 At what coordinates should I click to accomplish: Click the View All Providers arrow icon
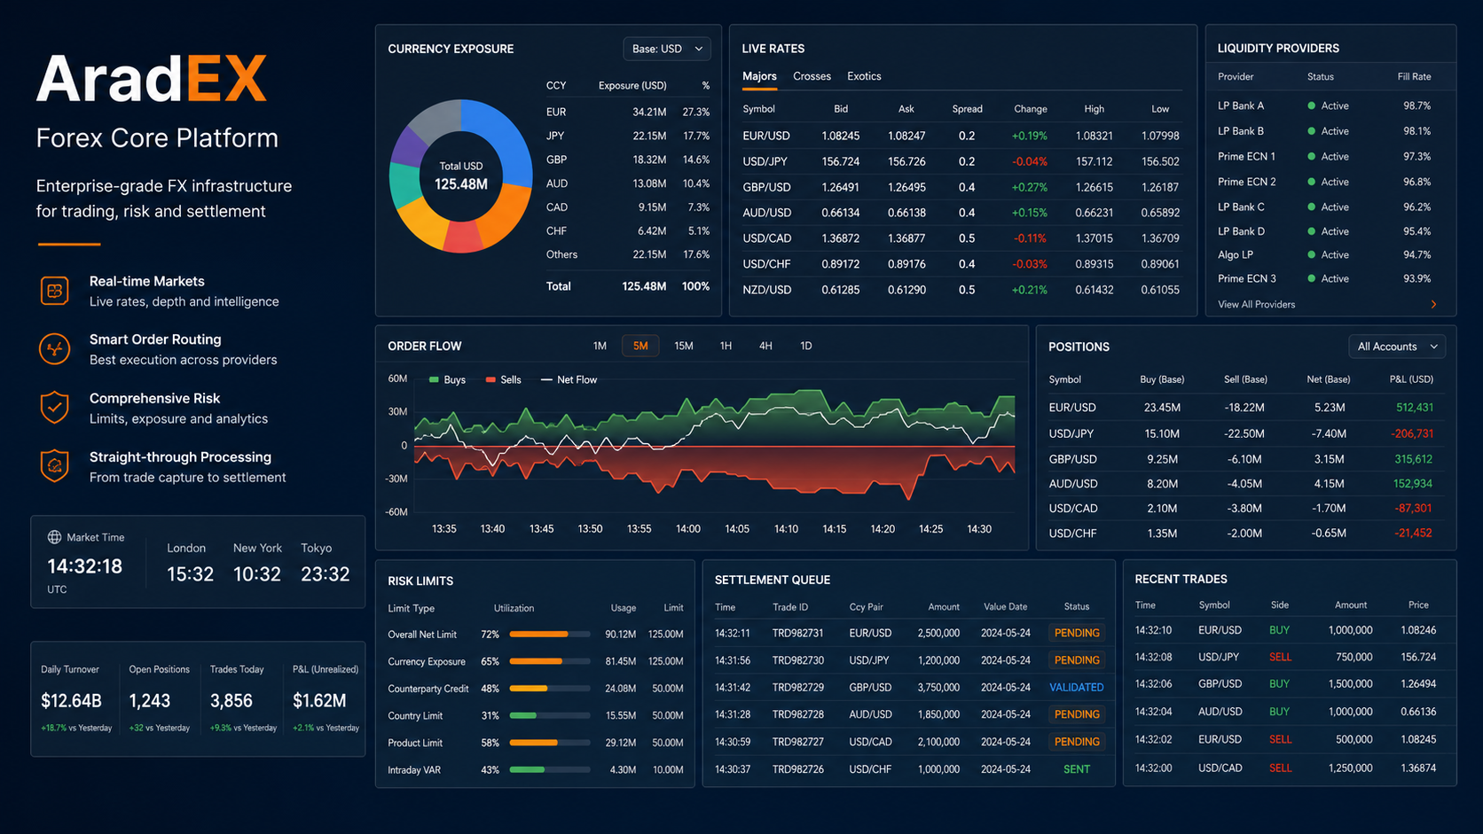click(x=1433, y=304)
